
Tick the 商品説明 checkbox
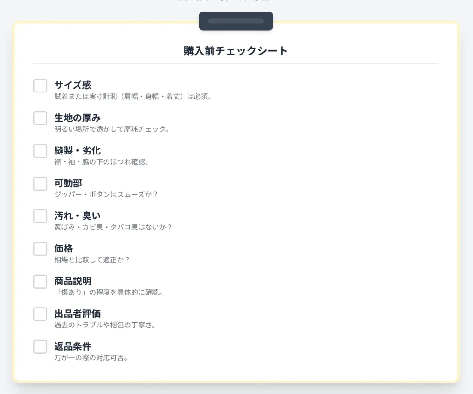40,281
